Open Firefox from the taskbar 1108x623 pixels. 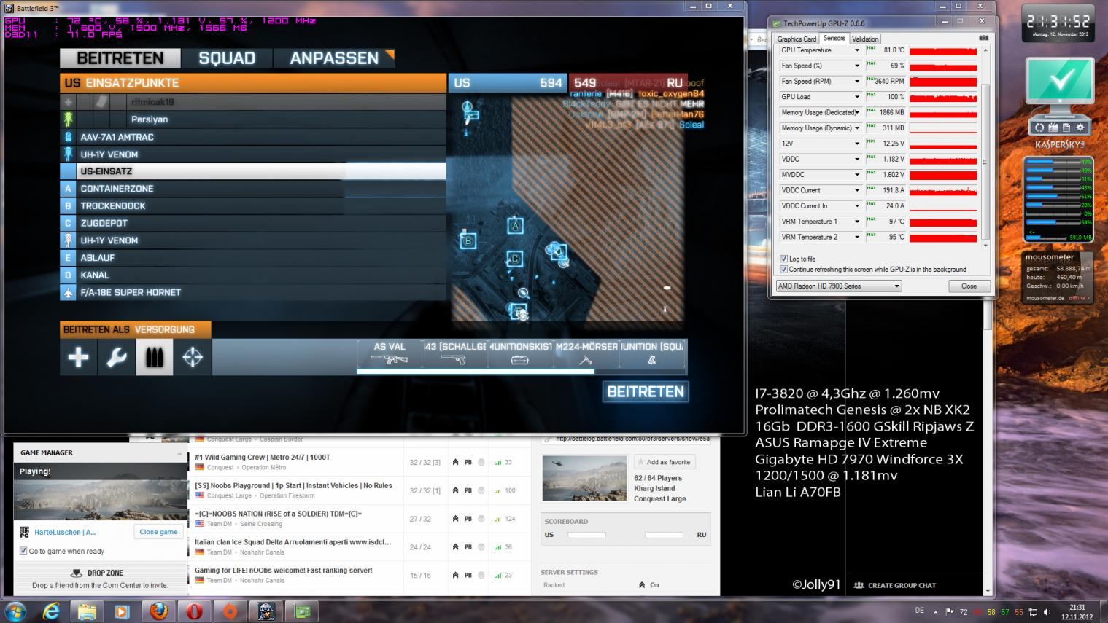[x=158, y=611]
